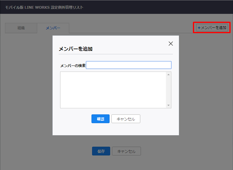The height and width of the screenshot is (170, 233).
Task: Click the scrollbar down arrow in results list
Action: (x=168, y=105)
